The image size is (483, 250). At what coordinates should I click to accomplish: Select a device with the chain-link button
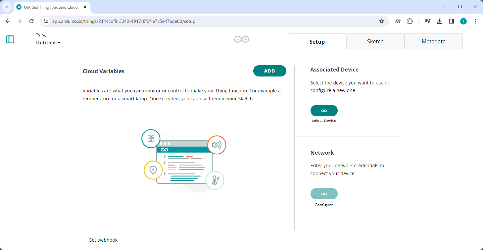click(x=324, y=111)
